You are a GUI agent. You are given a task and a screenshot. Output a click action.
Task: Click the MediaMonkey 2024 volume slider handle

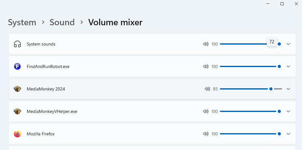tap(271, 89)
